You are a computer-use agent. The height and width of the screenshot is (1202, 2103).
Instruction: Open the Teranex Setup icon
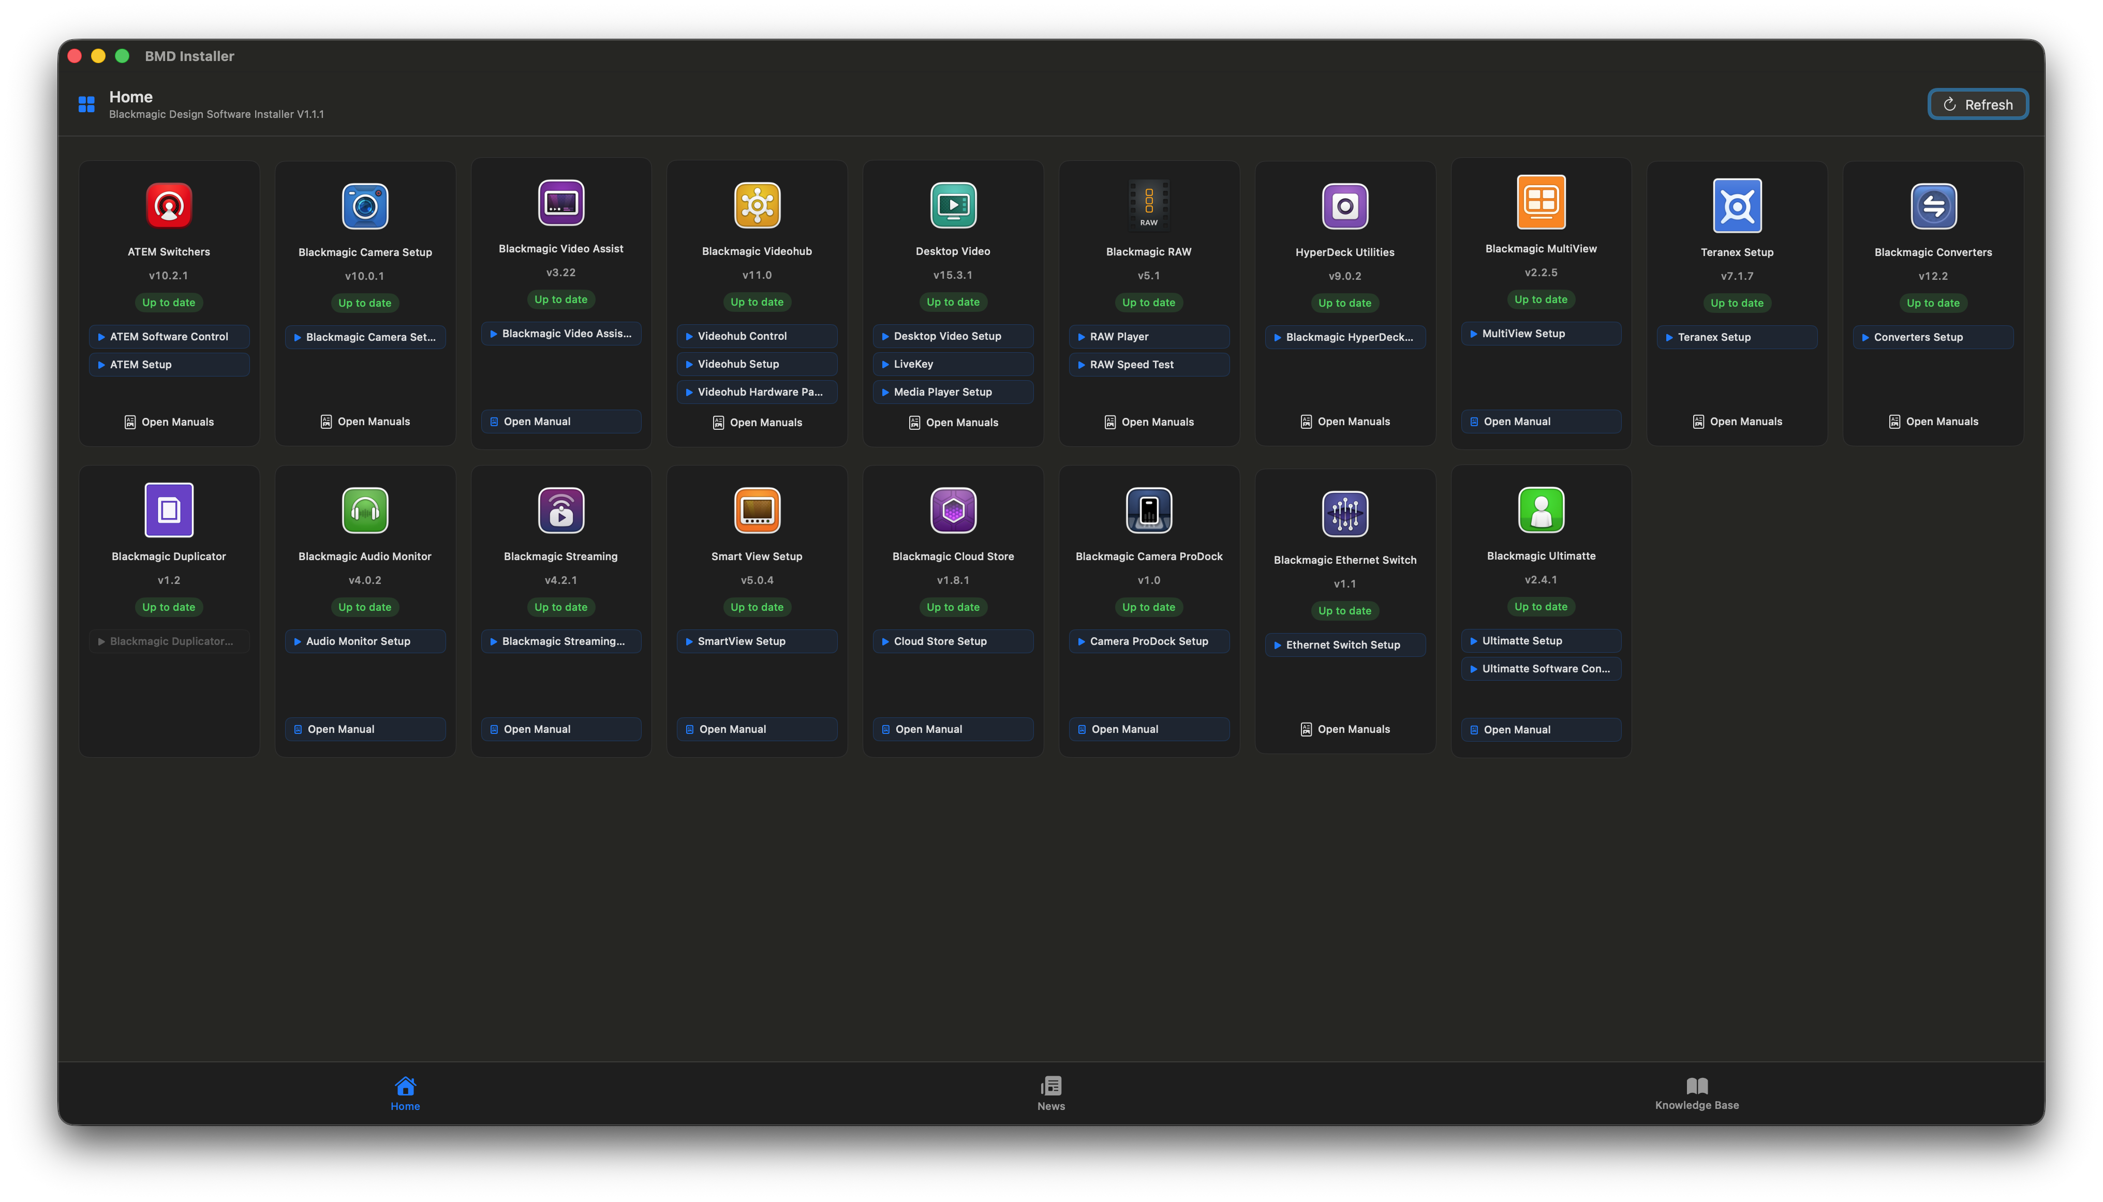tap(1736, 205)
